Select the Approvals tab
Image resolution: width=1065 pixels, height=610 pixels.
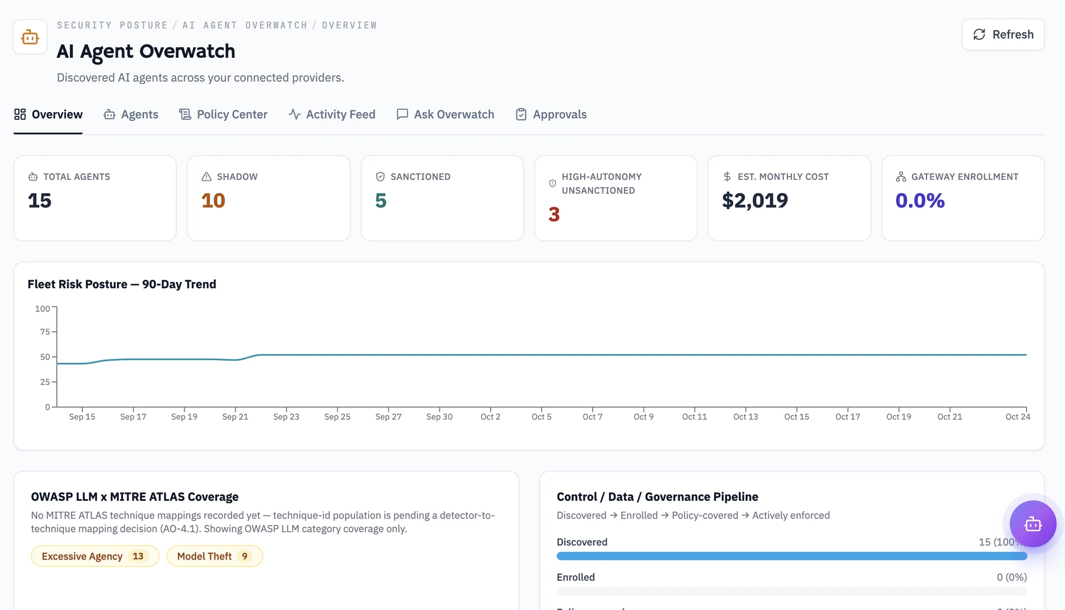[551, 114]
